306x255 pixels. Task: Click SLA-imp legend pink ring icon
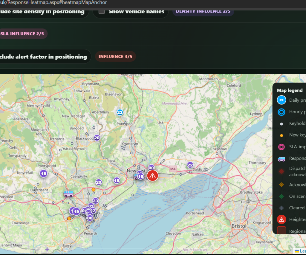click(x=281, y=147)
